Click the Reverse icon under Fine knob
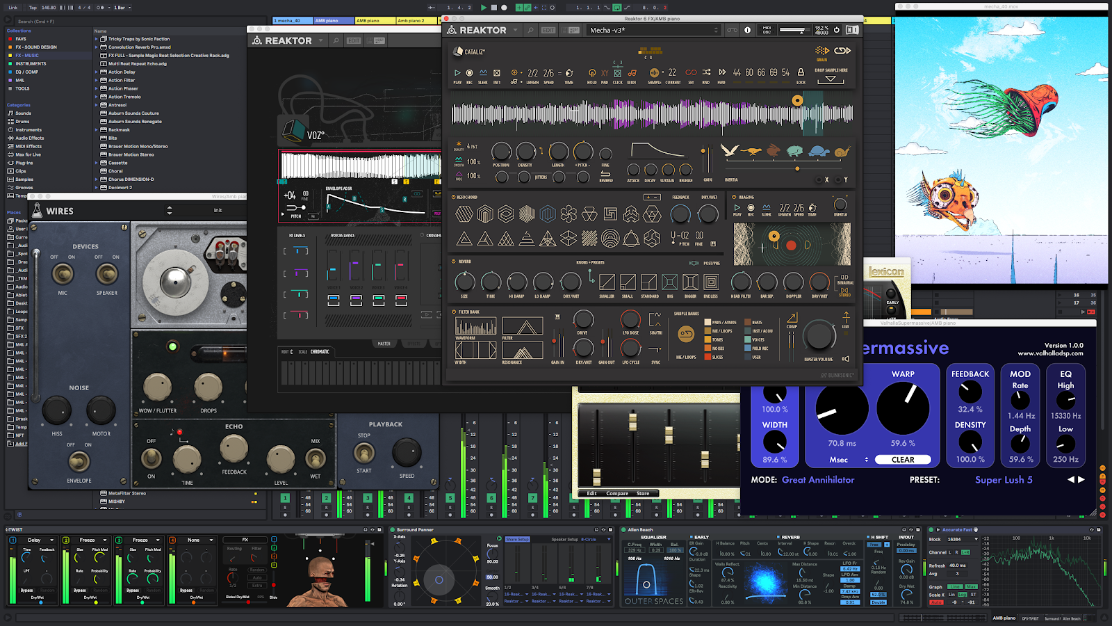1112x626 pixels. coord(605,173)
